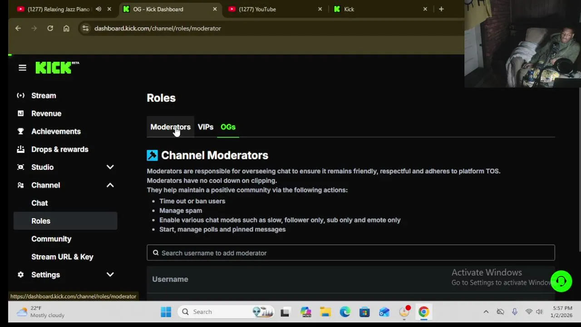The image size is (581, 327).
Task: Launch Microsoft 365 Copilot from taskbar
Action: (305, 312)
